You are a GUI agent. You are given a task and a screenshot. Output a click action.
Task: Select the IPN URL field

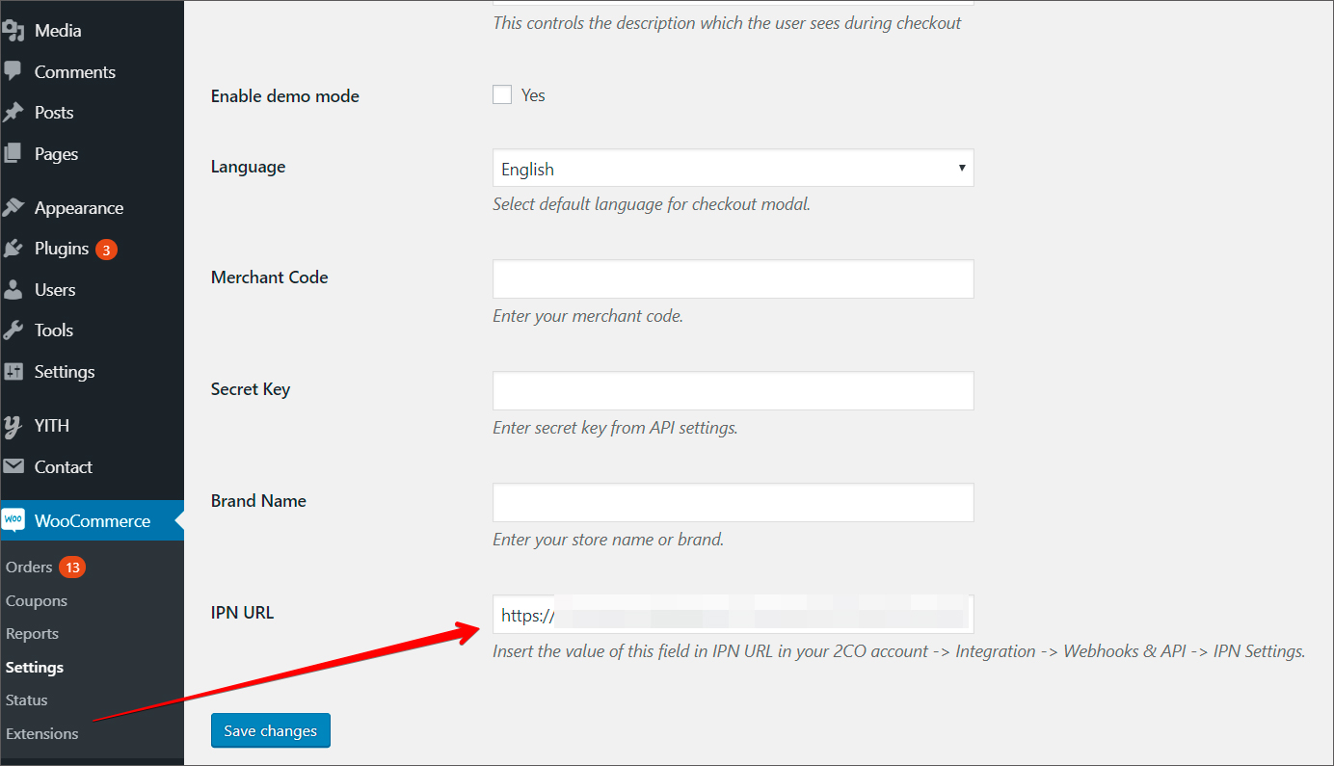coord(733,614)
